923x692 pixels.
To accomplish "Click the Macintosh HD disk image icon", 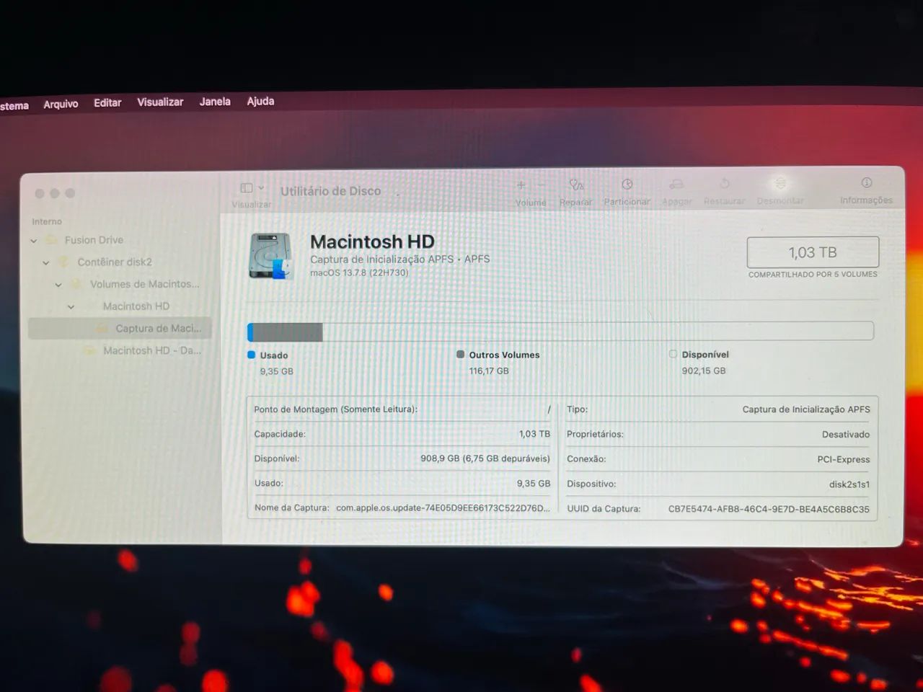I will 270,256.
